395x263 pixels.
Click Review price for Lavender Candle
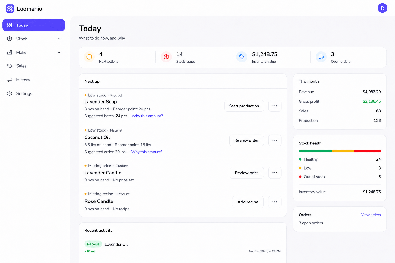point(247,173)
